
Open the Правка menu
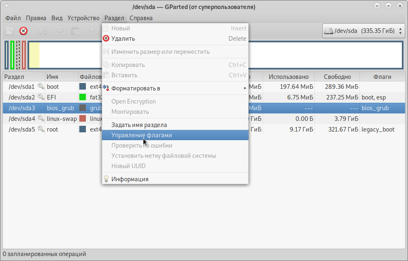(36, 18)
